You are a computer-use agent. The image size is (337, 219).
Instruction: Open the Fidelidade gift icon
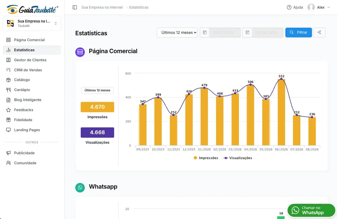point(8,120)
